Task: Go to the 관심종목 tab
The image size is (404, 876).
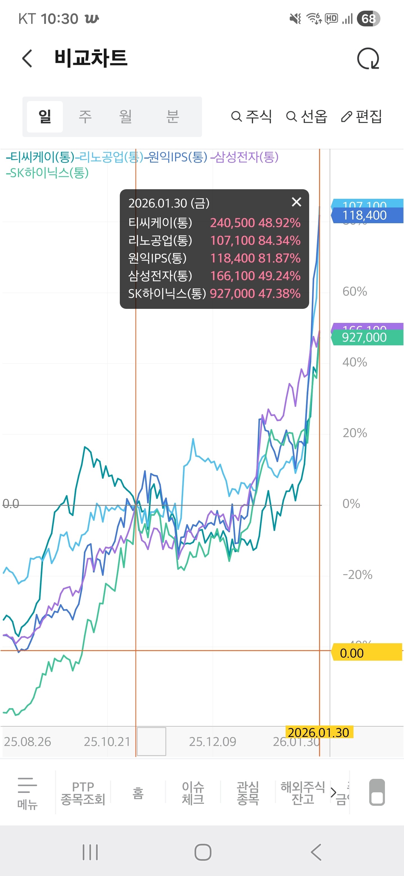Action: tap(248, 793)
